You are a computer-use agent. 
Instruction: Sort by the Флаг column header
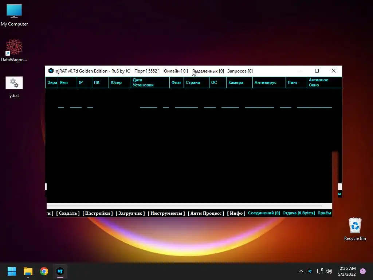[177, 82]
